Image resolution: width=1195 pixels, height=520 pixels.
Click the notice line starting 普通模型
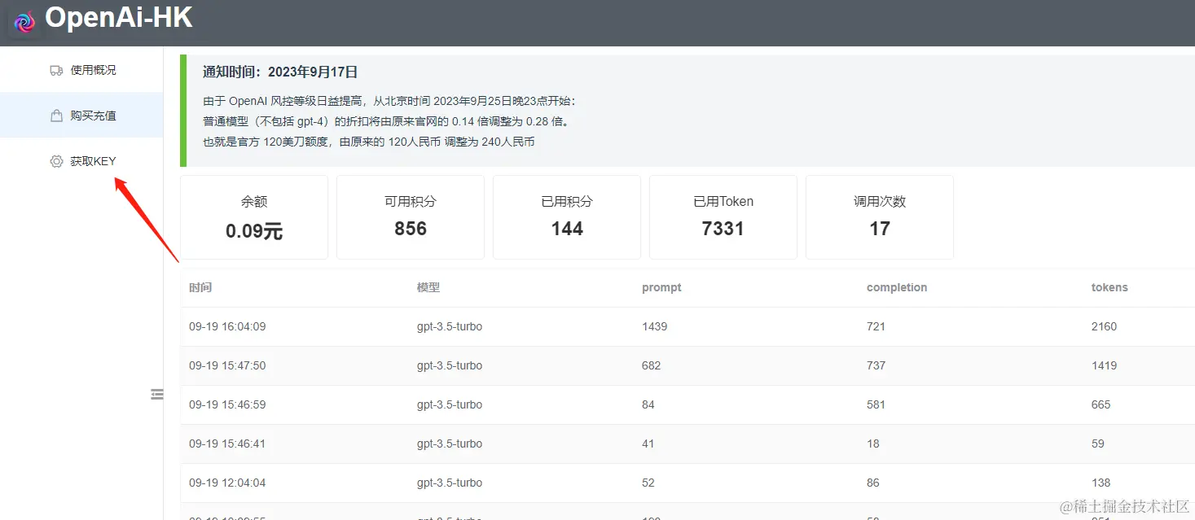(x=385, y=121)
